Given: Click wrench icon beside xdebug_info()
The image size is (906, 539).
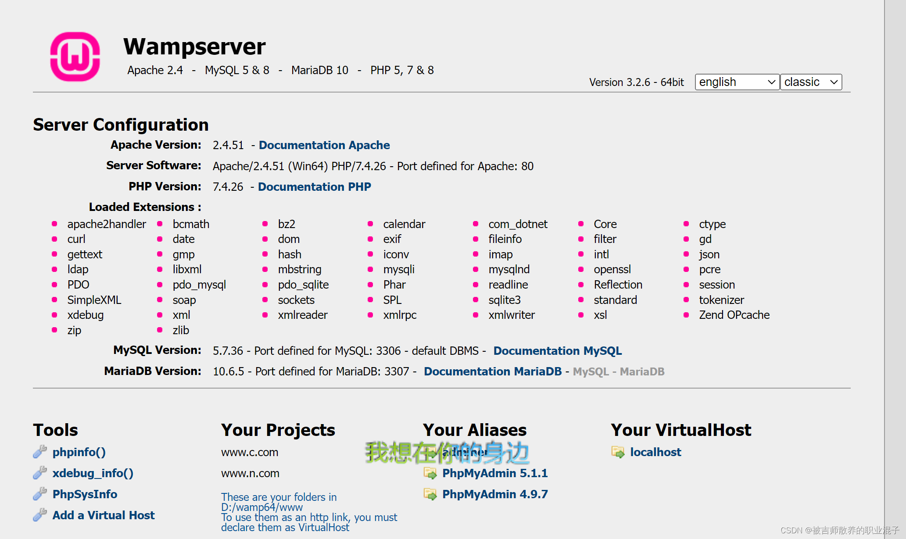Looking at the screenshot, I should click(x=40, y=473).
